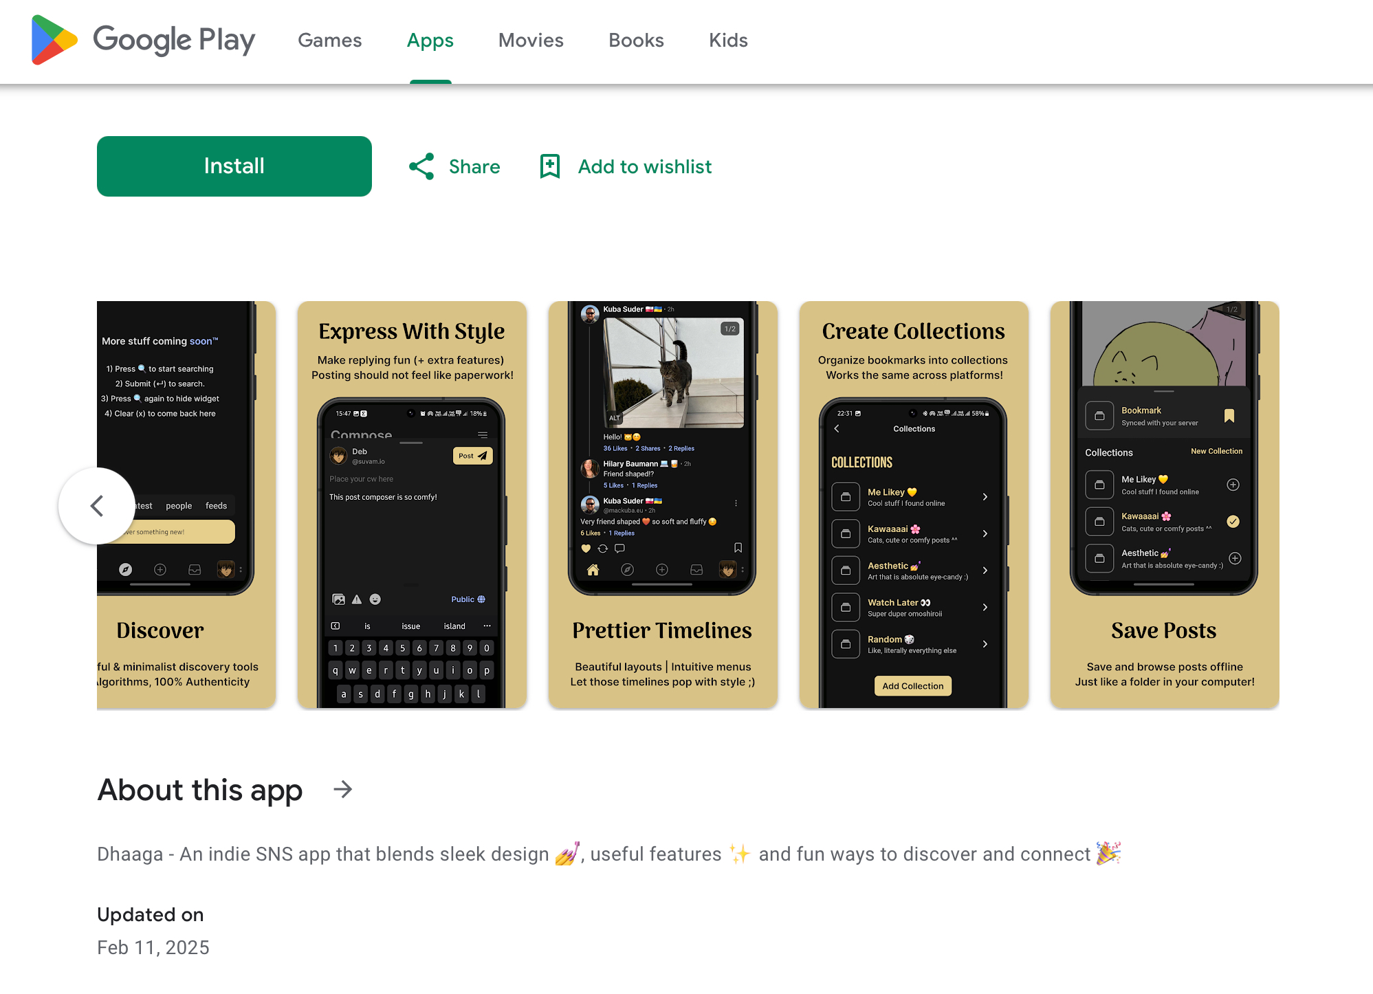This screenshot has height=994, width=1373.
Task: Click the previous screenshot arrow button
Action: click(97, 506)
